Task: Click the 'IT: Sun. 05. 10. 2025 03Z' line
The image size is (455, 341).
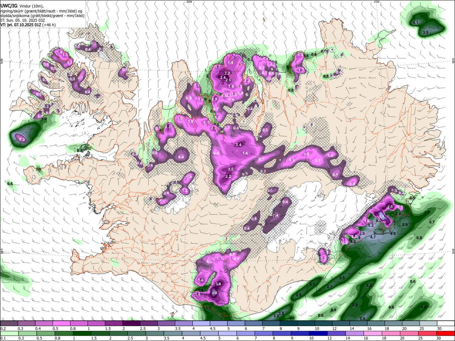Action: 23,21
